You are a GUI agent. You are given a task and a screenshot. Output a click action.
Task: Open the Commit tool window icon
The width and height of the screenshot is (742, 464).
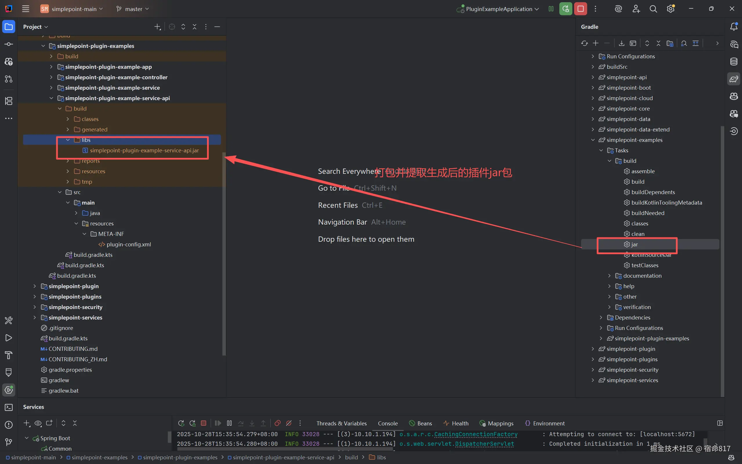point(9,44)
